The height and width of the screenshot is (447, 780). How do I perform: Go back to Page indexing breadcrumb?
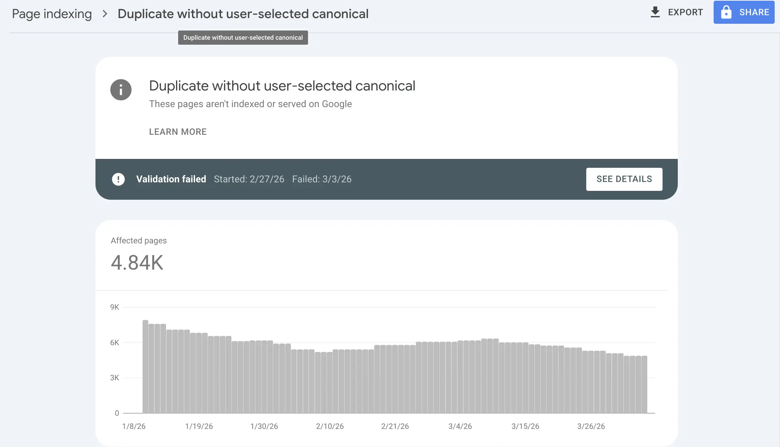point(52,14)
